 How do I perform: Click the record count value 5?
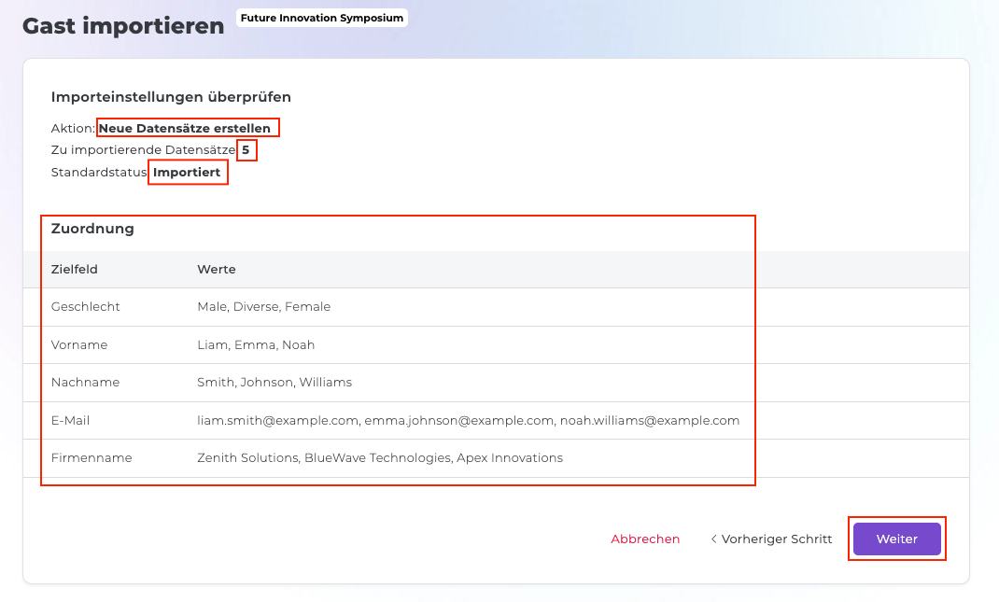click(x=246, y=149)
